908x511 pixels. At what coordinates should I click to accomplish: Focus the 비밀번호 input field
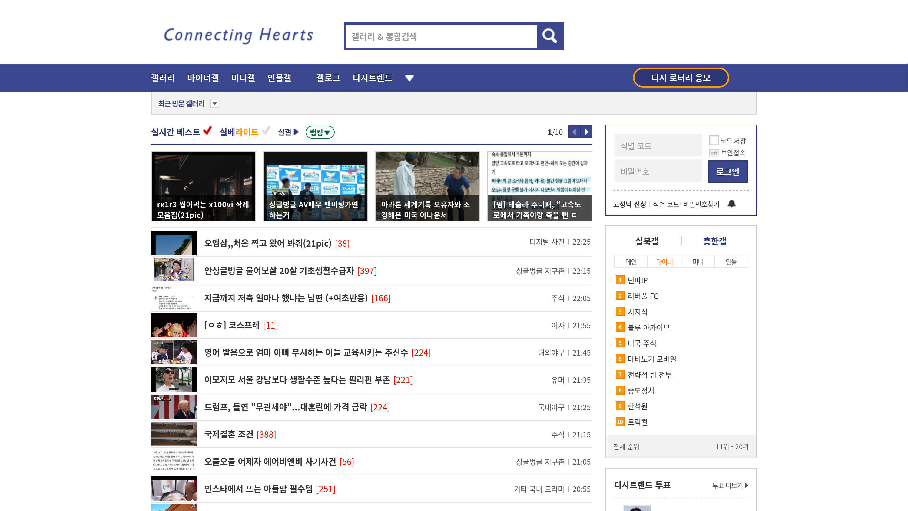point(658,171)
